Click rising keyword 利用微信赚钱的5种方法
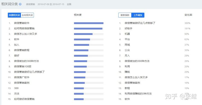Image resolution: width=202 pixels, height=105 pixels. [138, 94]
